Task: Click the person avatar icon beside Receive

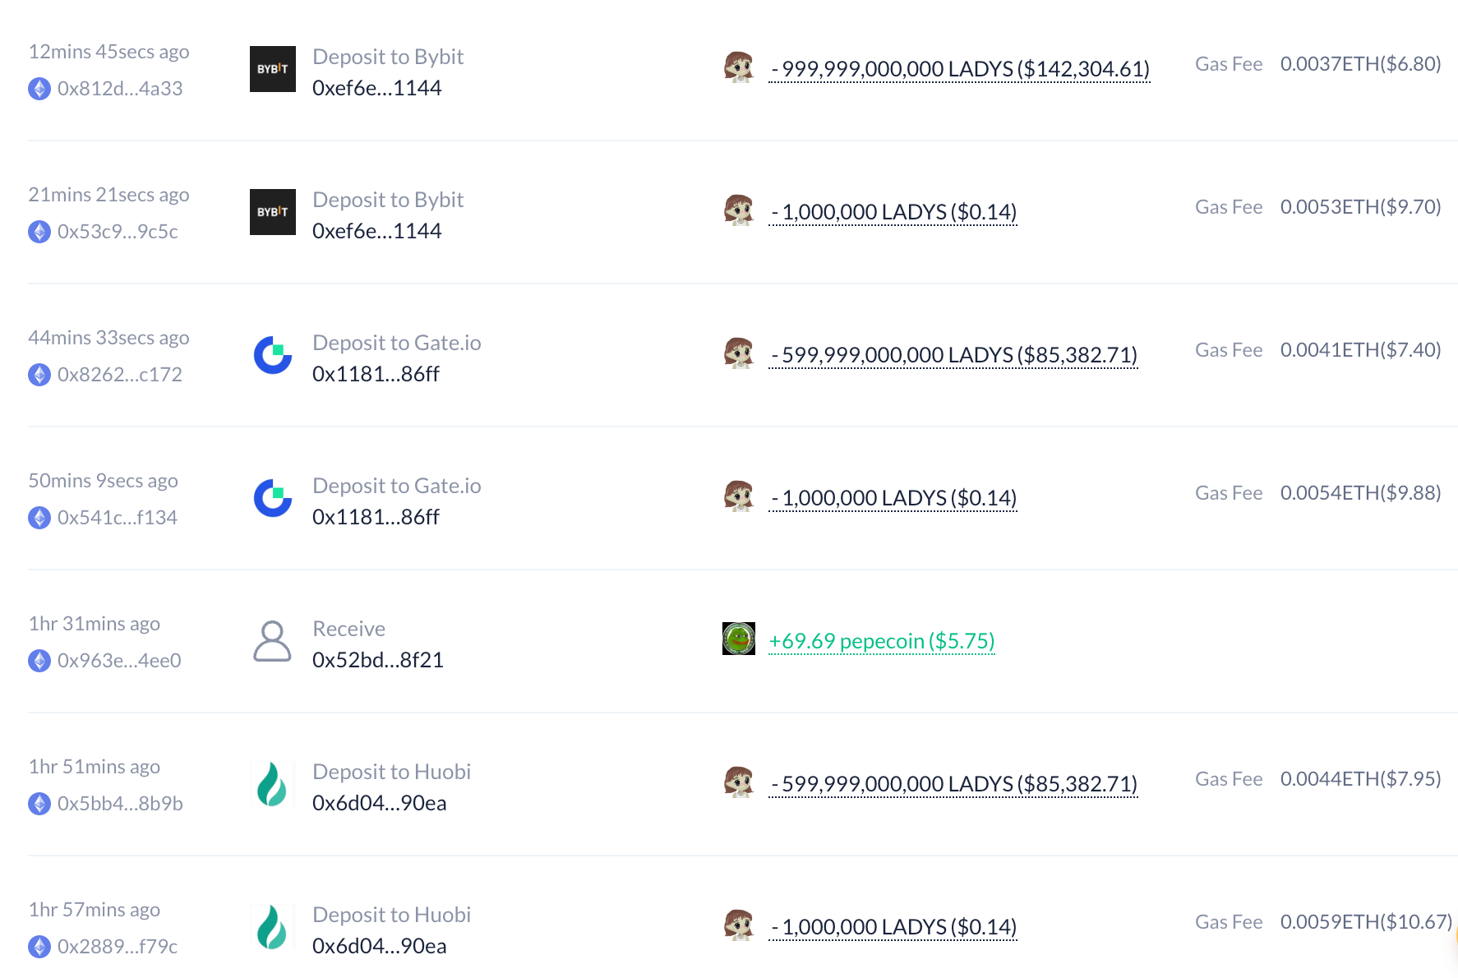Action: pos(272,641)
